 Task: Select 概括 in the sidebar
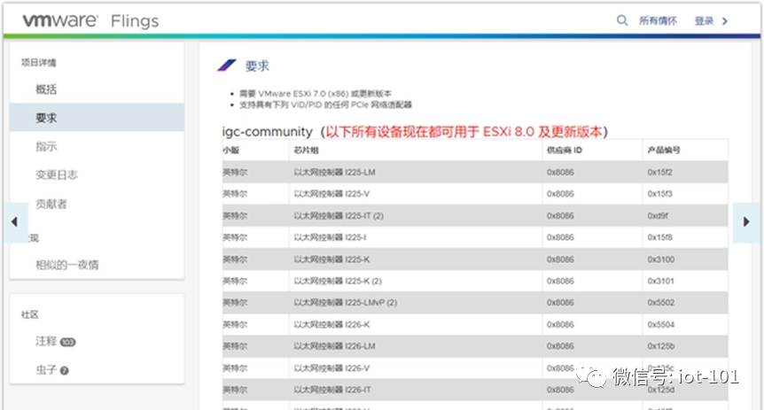46,89
